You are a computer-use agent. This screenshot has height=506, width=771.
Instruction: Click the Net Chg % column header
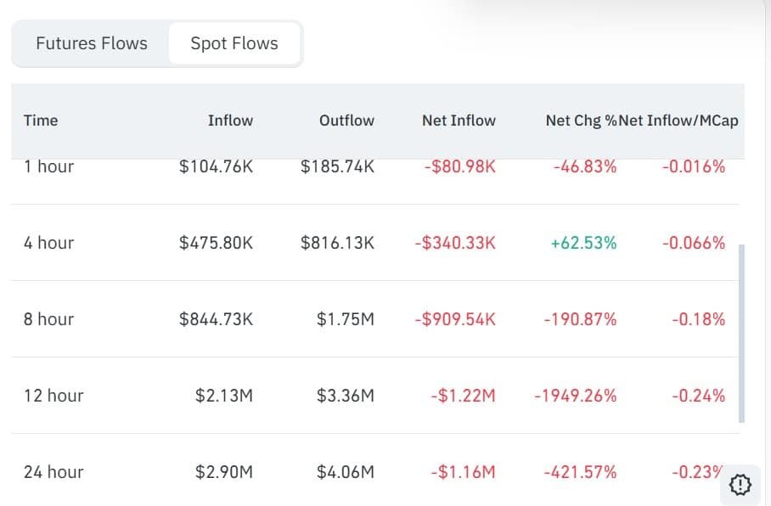pyautogui.click(x=581, y=121)
